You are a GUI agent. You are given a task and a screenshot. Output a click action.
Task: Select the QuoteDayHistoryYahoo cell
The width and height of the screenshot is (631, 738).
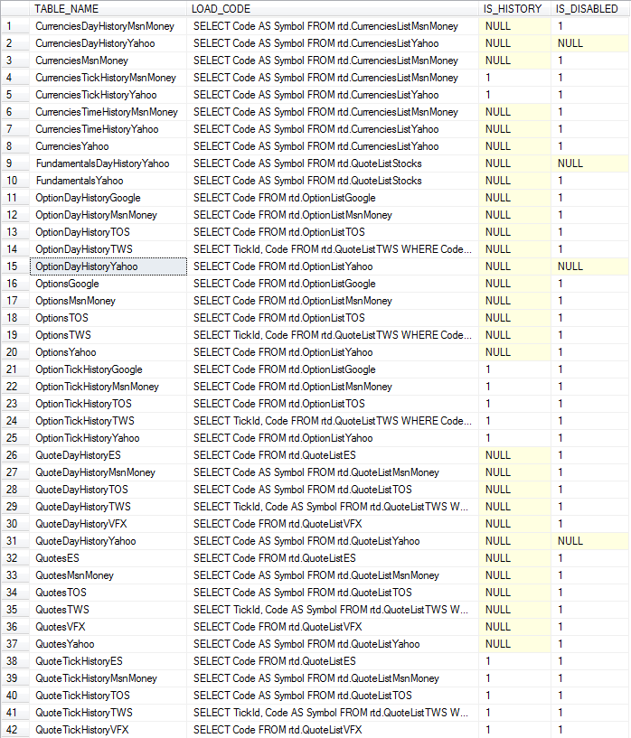click(x=108, y=542)
